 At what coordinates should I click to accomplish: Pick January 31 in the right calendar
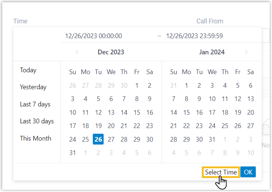coord(212,139)
